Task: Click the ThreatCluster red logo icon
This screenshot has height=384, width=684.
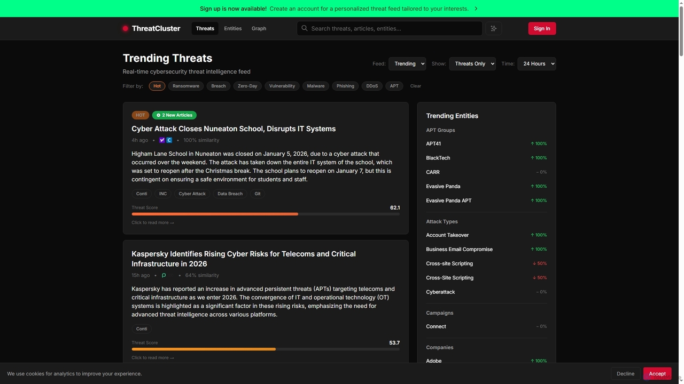Action: pyautogui.click(x=126, y=28)
